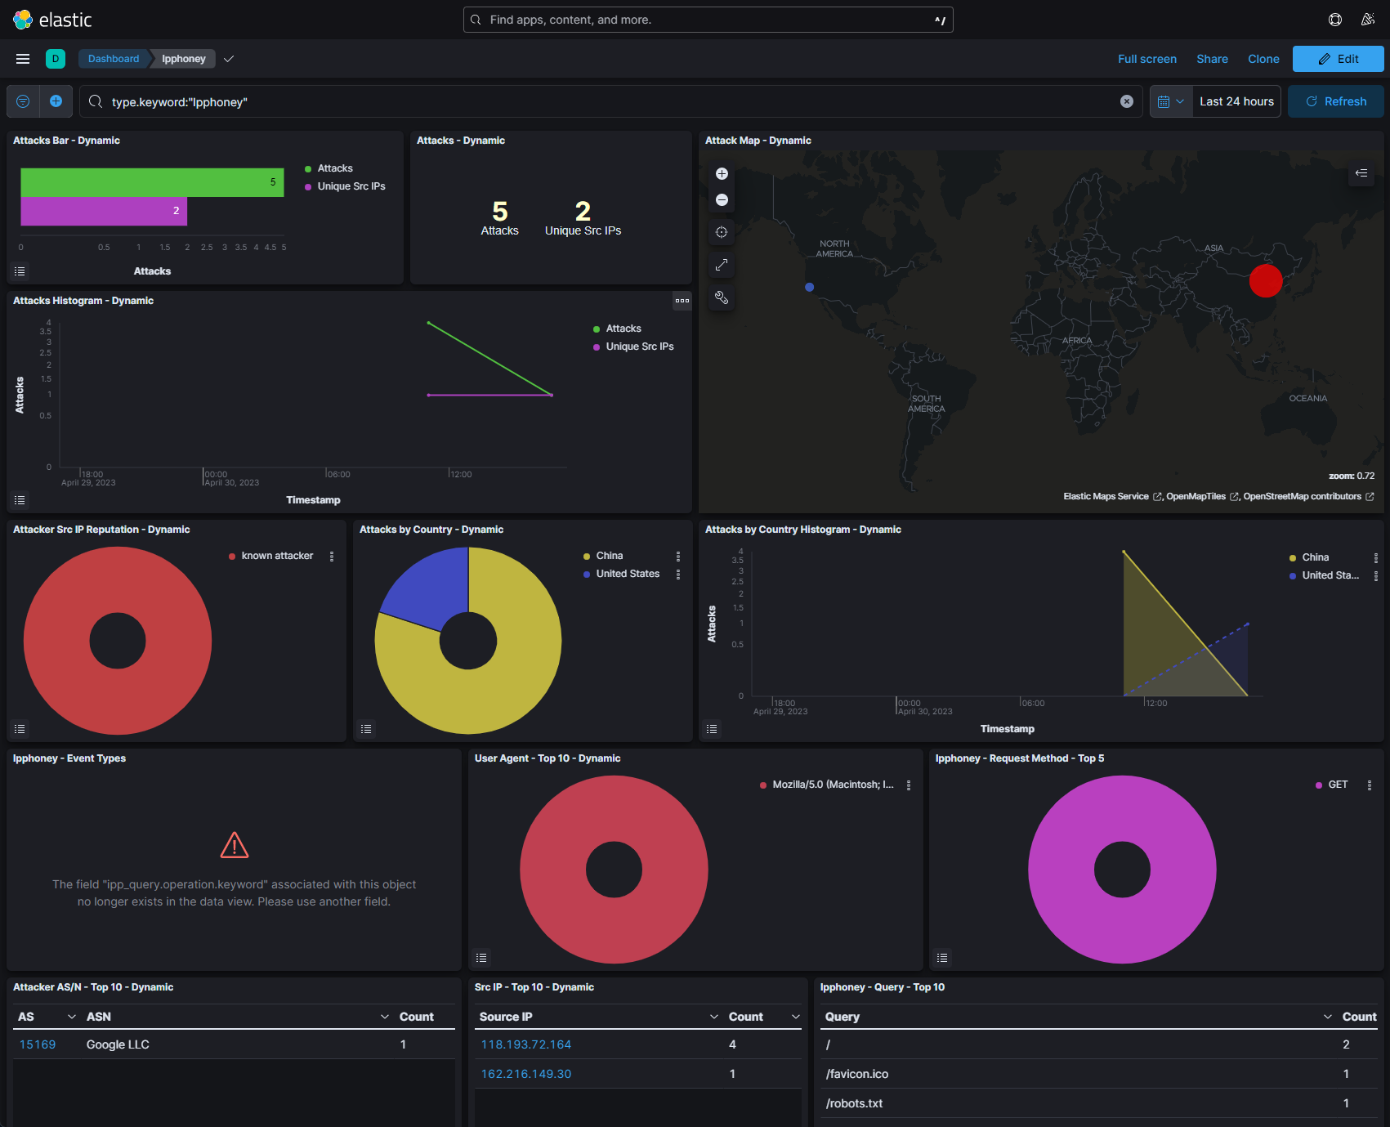This screenshot has height=1127, width=1390.
Task: Open the Source IP column sort dropdown
Action: 713,1017
